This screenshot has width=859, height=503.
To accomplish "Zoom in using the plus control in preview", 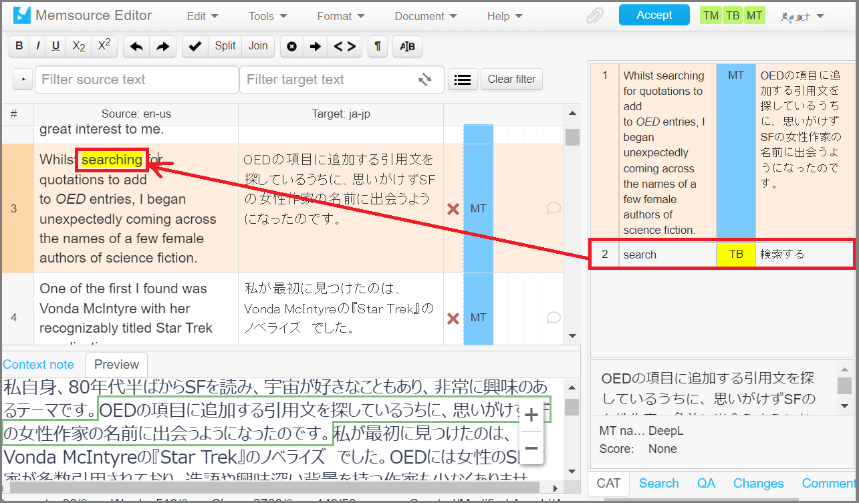I will click(x=531, y=415).
